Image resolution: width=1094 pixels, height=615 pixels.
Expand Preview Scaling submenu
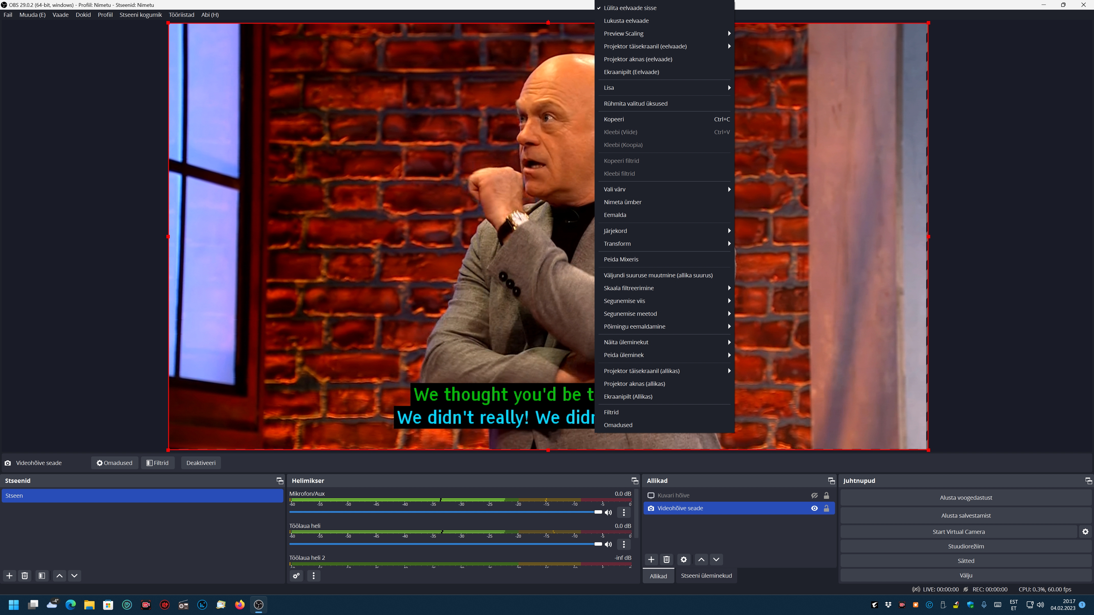(x=664, y=33)
